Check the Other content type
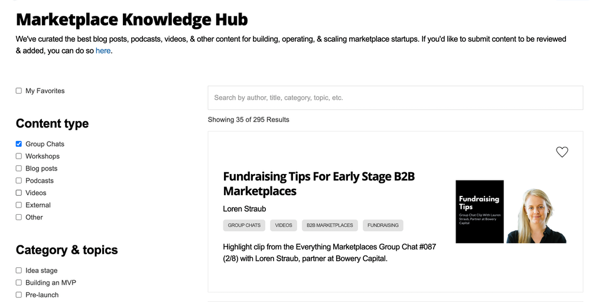This screenshot has width=605, height=302. 19,217
